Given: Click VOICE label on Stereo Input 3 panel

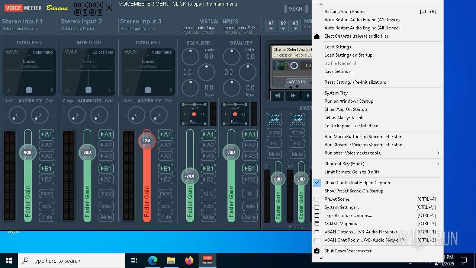Looking at the screenshot, I should click(x=131, y=52).
